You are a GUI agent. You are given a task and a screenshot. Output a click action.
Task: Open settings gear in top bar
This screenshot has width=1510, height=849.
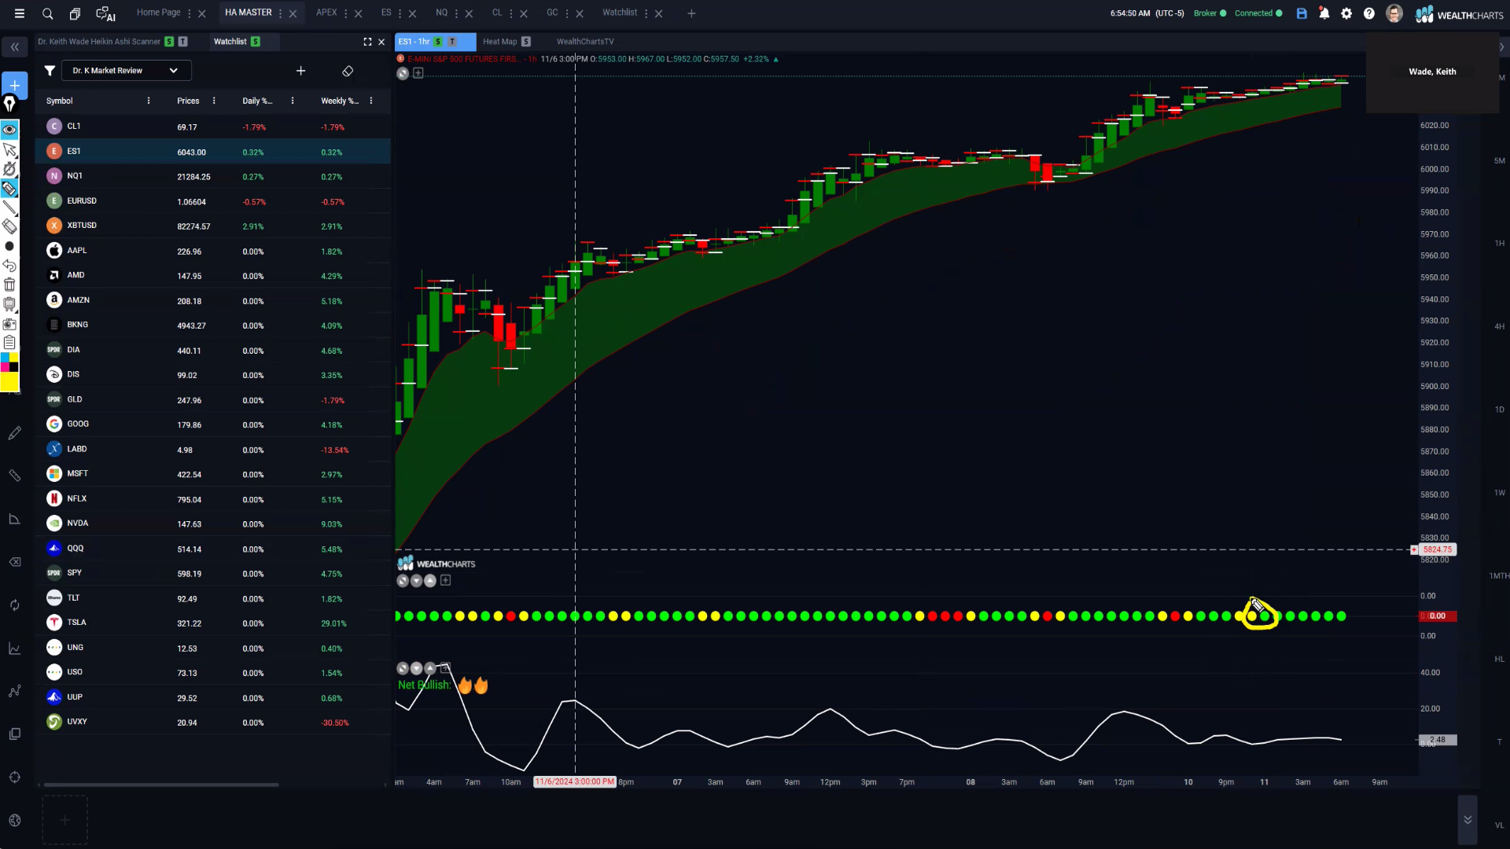click(x=1346, y=13)
